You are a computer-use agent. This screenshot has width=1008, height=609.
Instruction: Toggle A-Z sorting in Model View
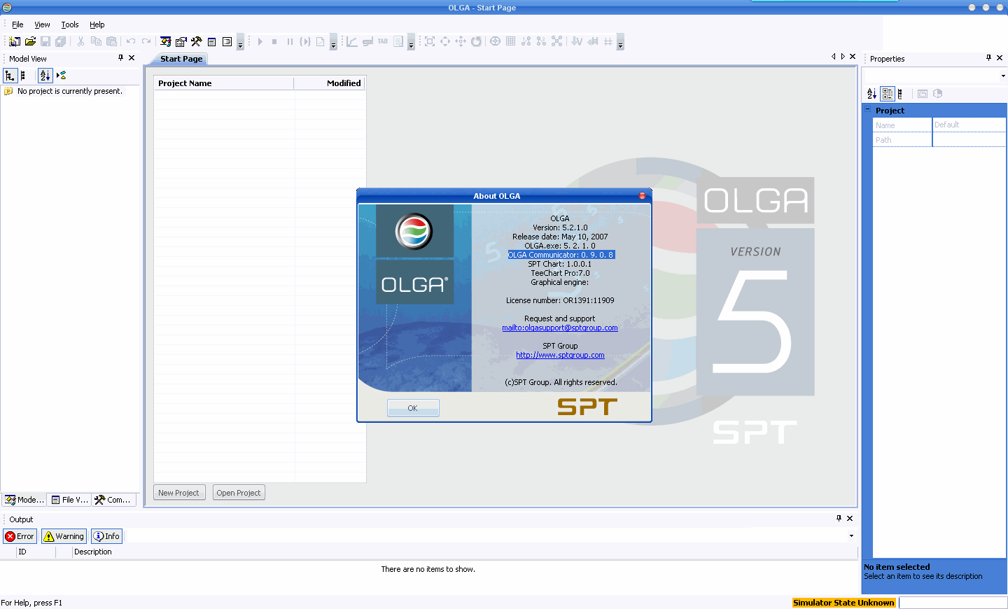(45, 76)
